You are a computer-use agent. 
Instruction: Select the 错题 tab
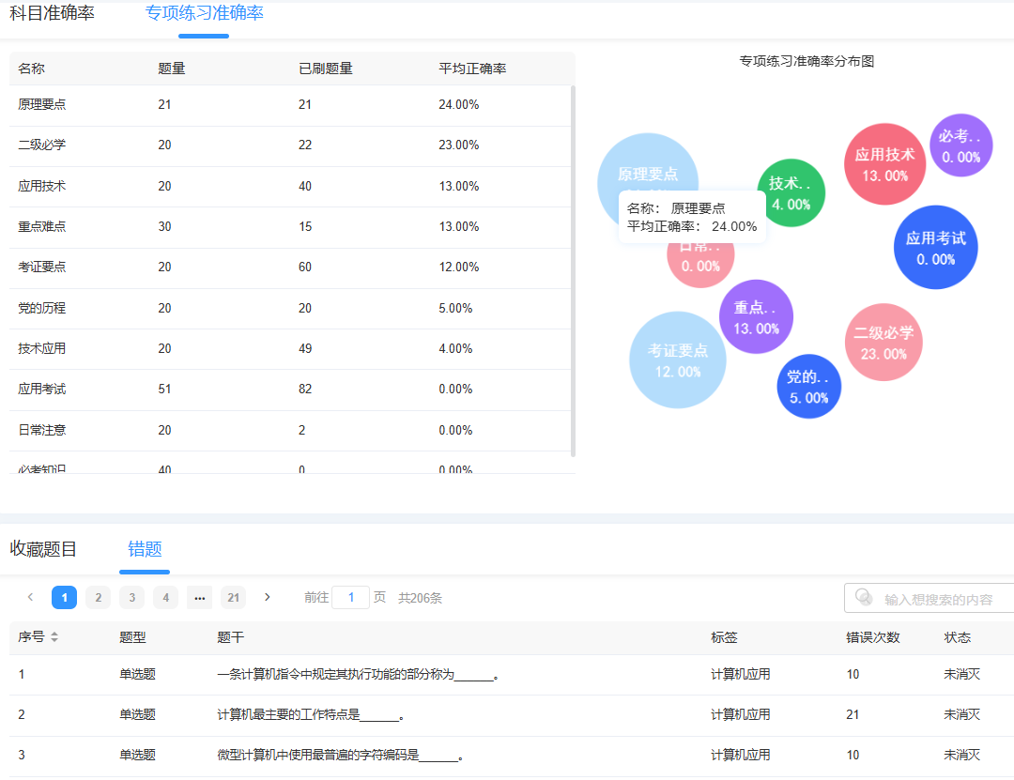[145, 551]
